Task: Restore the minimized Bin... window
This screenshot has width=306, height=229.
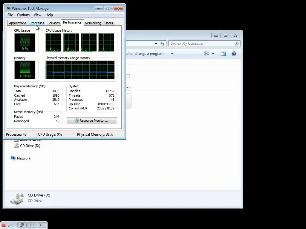Action: pyautogui.click(x=22, y=225)
